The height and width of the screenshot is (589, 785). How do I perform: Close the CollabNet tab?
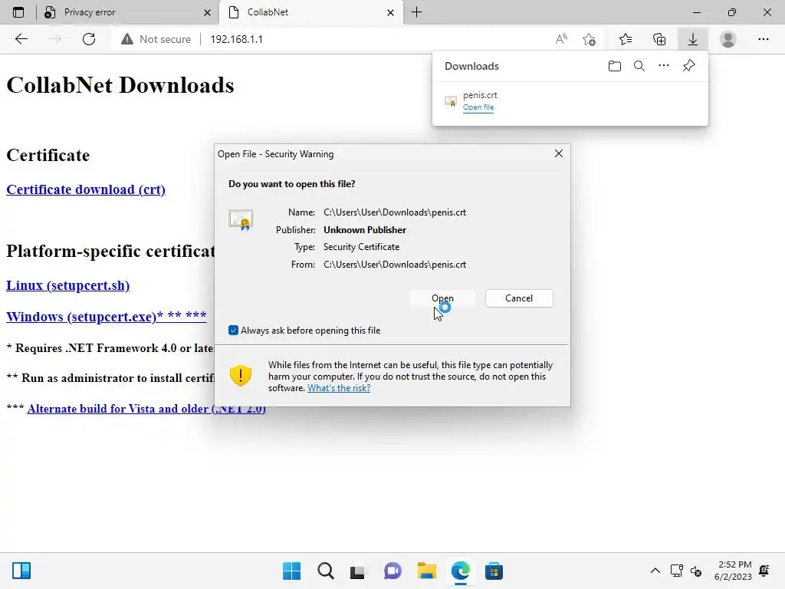390,12
